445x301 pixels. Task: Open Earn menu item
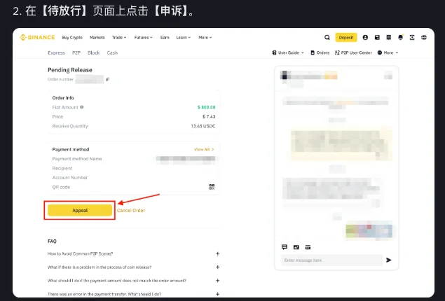(x=165, y=37)
